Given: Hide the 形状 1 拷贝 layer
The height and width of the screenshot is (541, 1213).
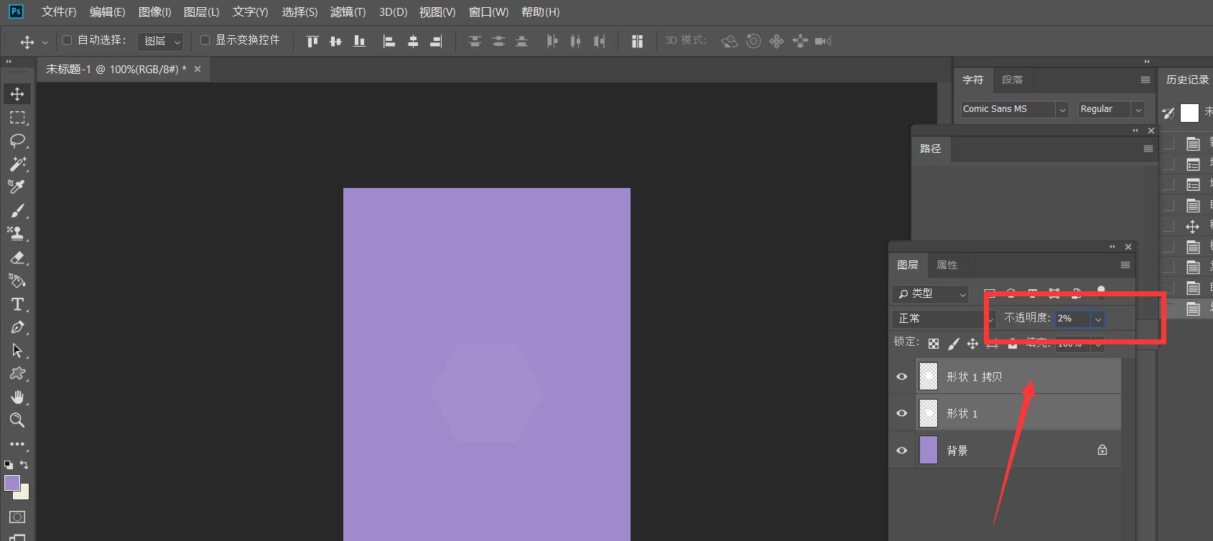Looking at the screenshot, I should (902, 377).
